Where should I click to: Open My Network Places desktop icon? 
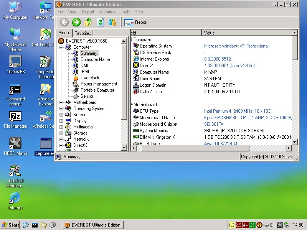point(15,40)
